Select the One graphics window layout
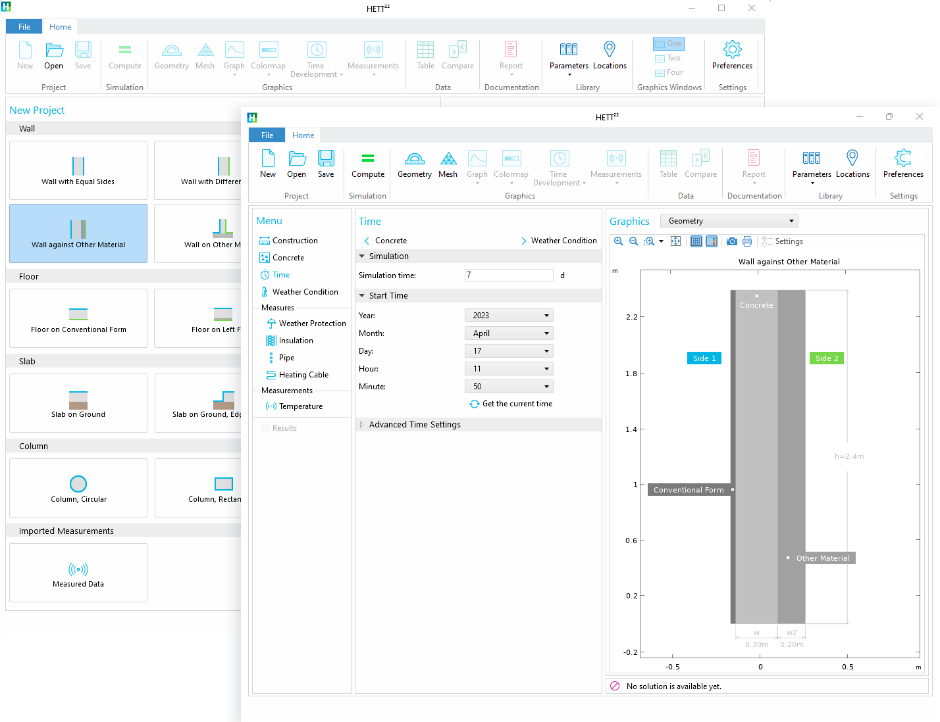 668,43
